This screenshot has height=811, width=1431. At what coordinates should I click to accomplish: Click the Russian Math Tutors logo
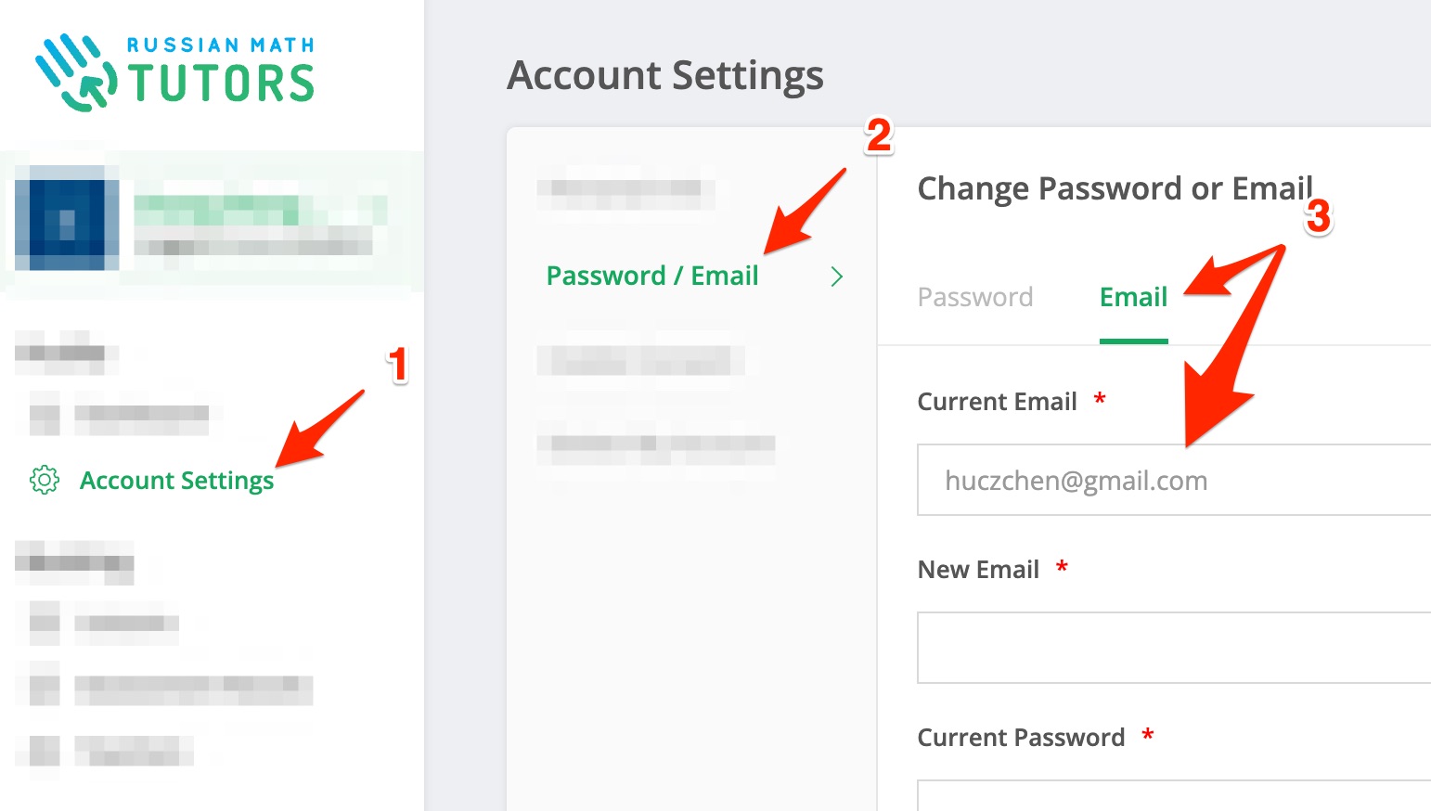(x=175, y=73)
